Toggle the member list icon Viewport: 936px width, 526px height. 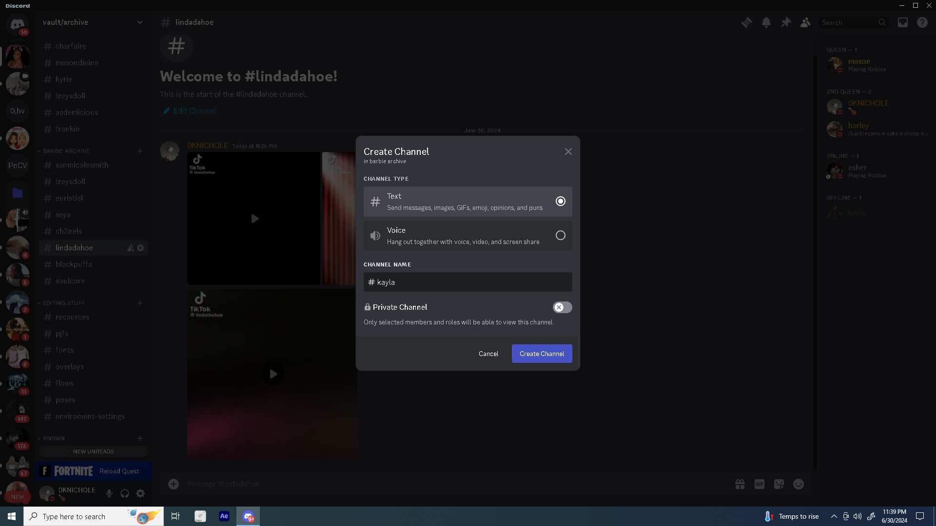tap(805, 22)
